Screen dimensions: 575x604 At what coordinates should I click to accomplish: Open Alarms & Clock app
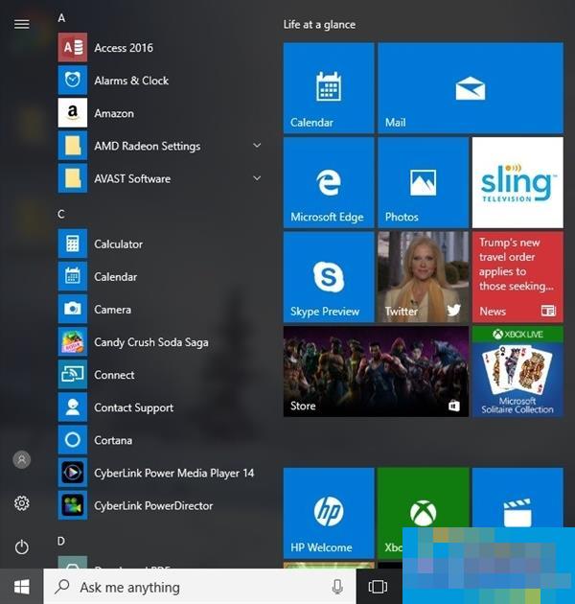click(x=160, y=81)
